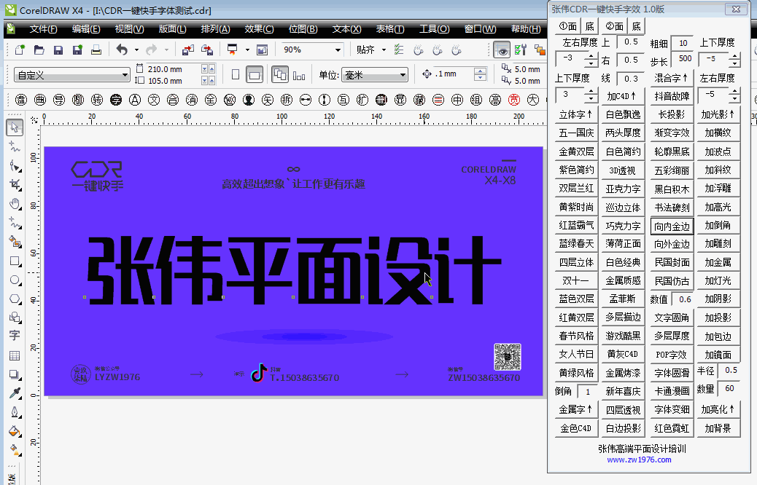Click the Undo icon

121,50
